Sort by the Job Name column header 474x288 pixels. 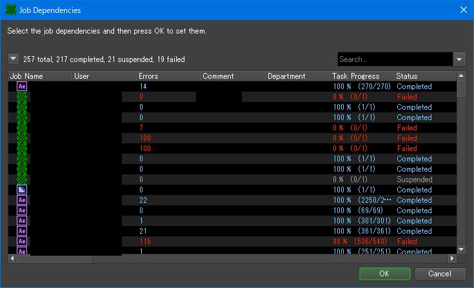coord(40,76)
